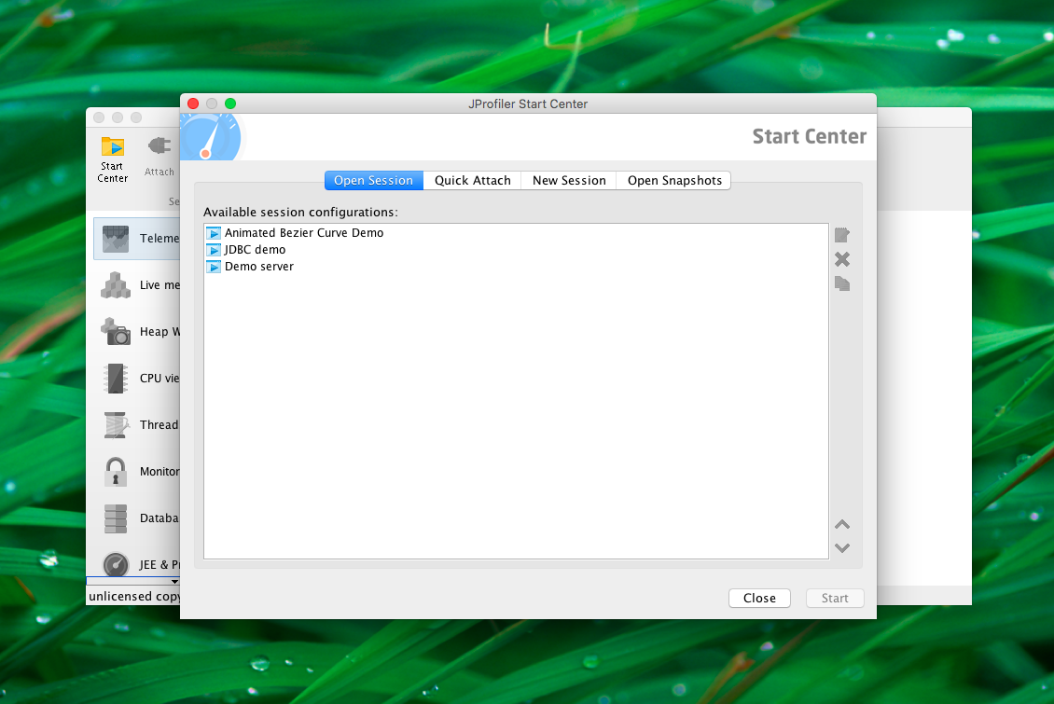This screenshot has height=704, width=1054.
Task: Switch to the New Session tab
Action: point(569,181)
